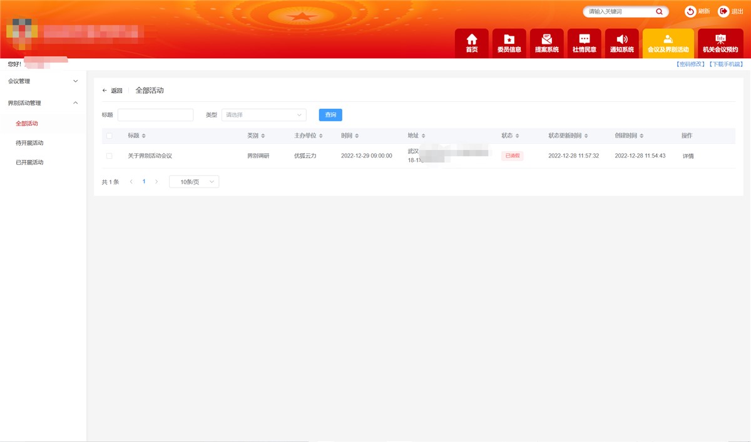The image size is (751, 442).
Task: Click the 查询 query button
Action: pyautogui.click(x=330, y=114)
